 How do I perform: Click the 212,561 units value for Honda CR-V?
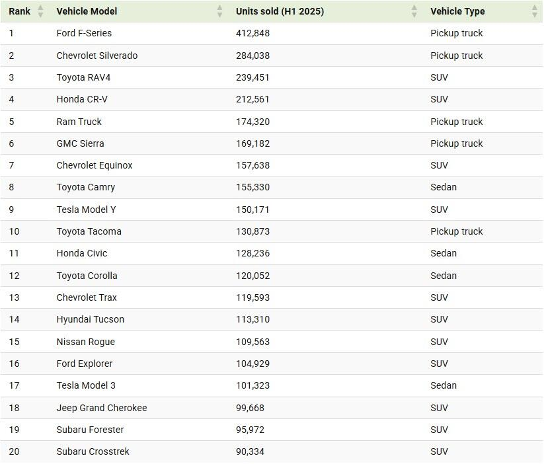253,99
